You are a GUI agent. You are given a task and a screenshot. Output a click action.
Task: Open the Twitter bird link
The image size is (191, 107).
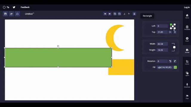tap(14, 7)
